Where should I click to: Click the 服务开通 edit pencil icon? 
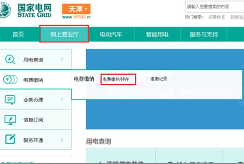10,139
